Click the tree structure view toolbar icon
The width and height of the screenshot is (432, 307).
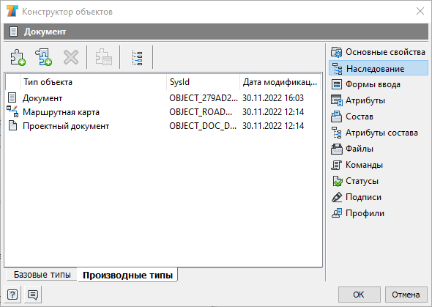[x=137, y=58]
